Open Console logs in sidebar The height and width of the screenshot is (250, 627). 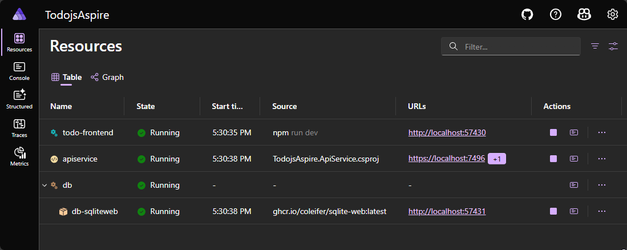[19, 71]
